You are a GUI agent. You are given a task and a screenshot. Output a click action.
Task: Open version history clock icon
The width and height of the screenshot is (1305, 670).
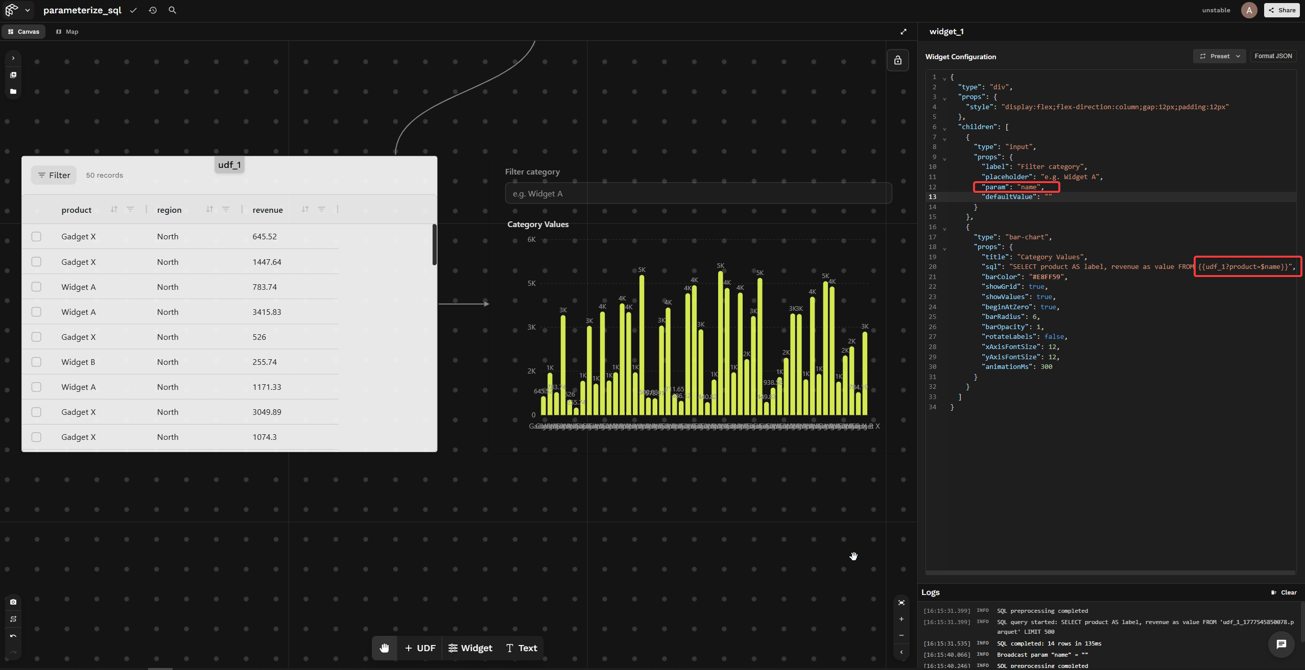153,10
